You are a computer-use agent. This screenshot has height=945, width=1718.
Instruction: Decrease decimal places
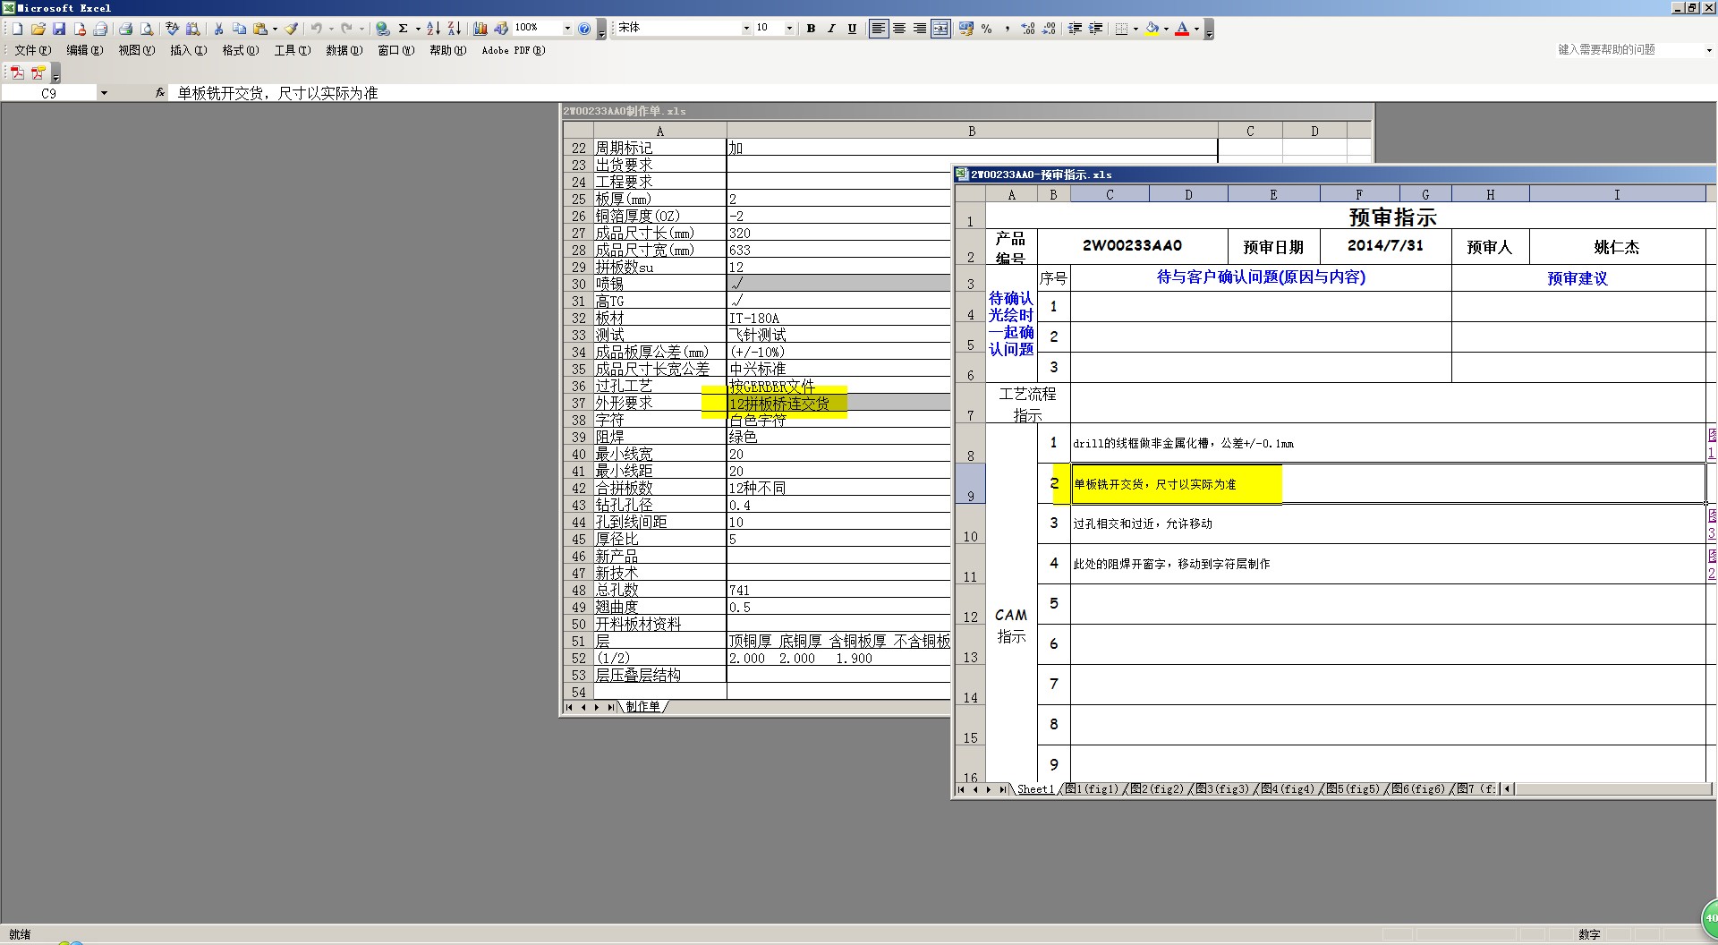pos(1049,29)
